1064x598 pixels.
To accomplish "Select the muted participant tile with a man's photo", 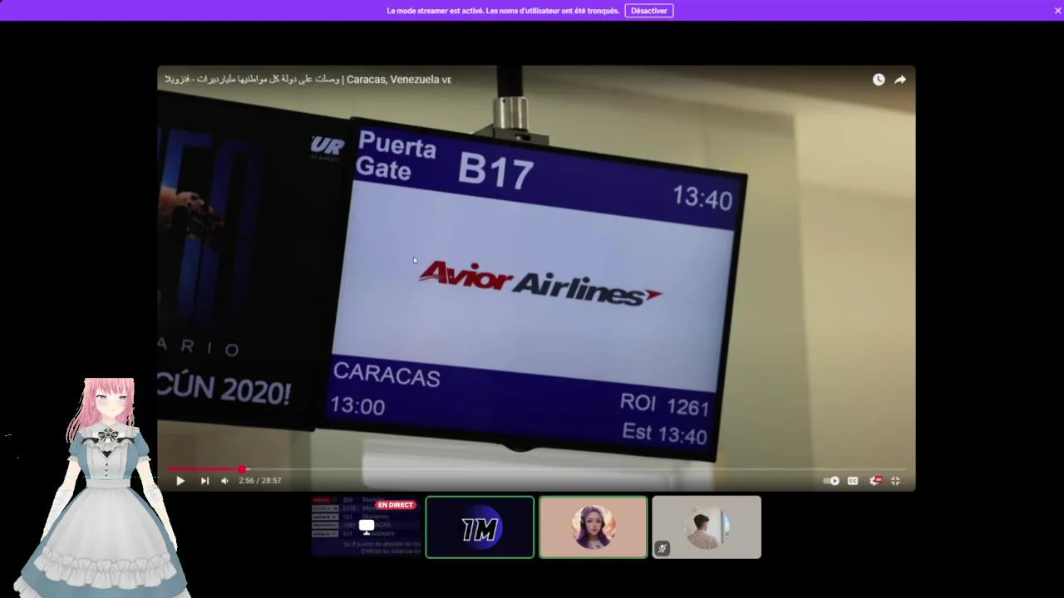I will 707,527.
